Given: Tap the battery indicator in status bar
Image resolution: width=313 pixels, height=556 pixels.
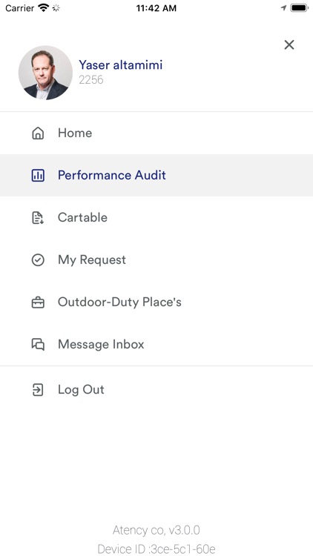Looking at the screenshot, I should click(x=299, y=8).
